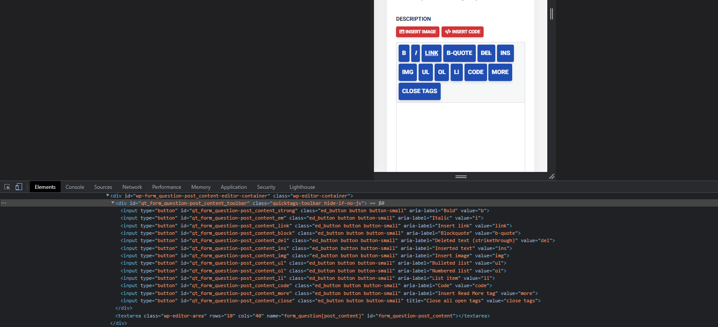Open the ellipsis menu beside selected node
Viewport: 718px width, 327px height.
coord(4,203)
